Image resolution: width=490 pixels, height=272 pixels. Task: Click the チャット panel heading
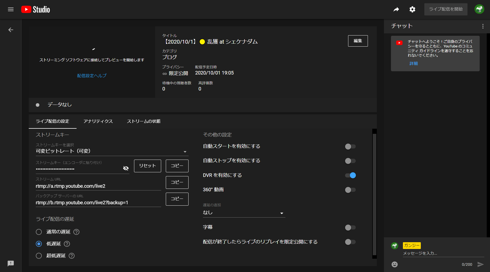pyautogui.click(x=402, y=26)
